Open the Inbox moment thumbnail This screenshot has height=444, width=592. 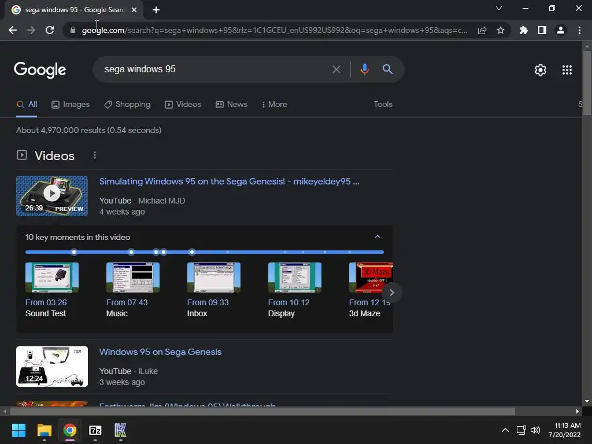coord(214,277)
